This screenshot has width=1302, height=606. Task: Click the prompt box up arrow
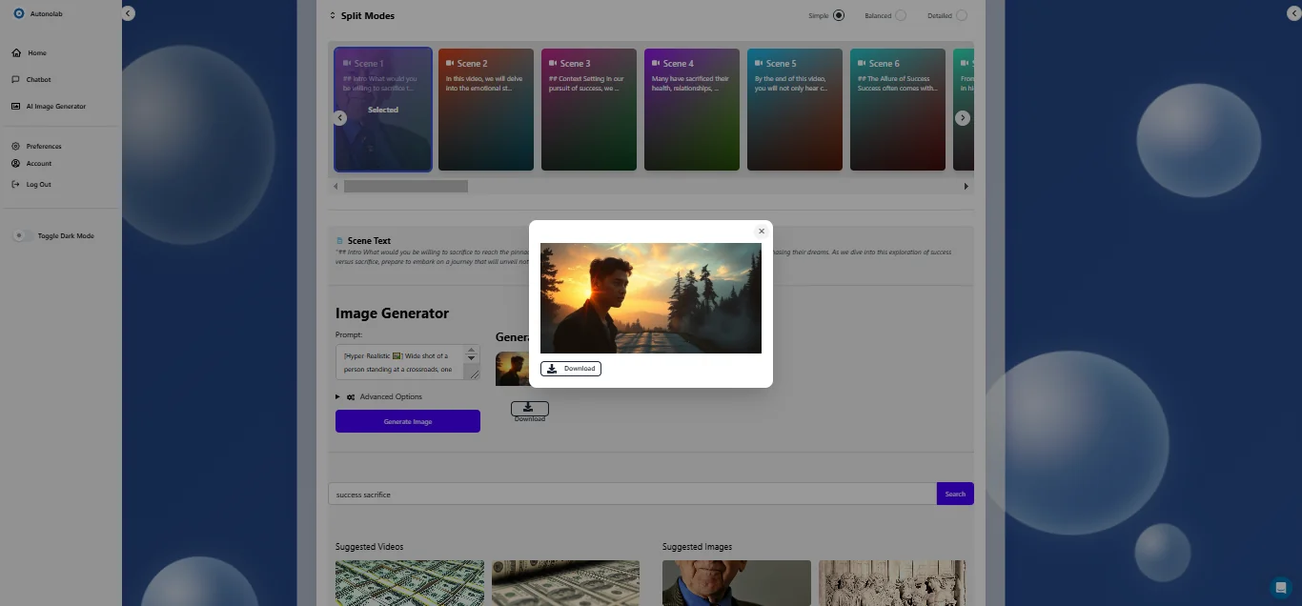(471, 351)
